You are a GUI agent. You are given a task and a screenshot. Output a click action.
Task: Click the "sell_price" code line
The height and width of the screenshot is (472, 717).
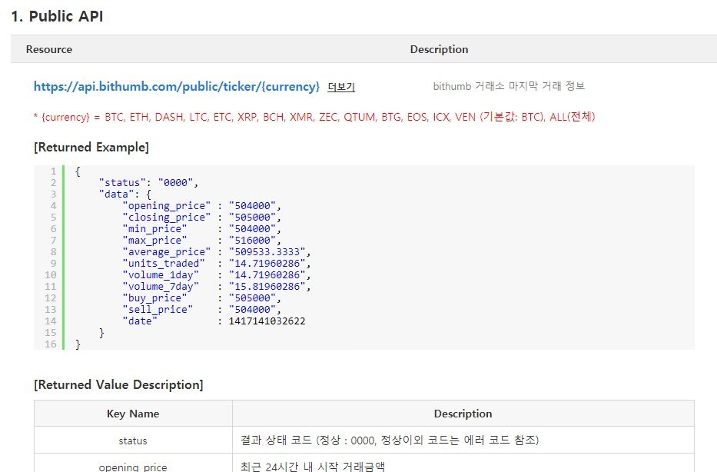click(x=201, y=310)
